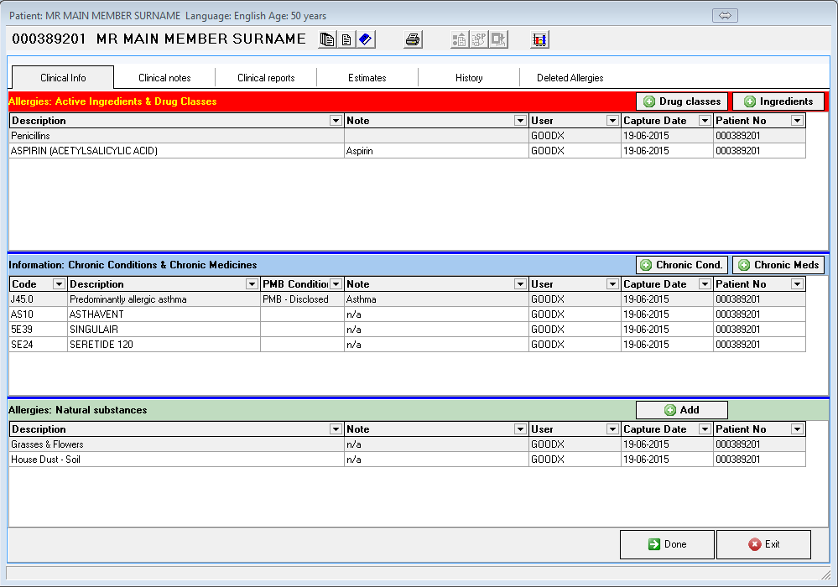Open the Deleted Allergies tab
Viewport: 838px width, 587px height.
pos(570,78)
